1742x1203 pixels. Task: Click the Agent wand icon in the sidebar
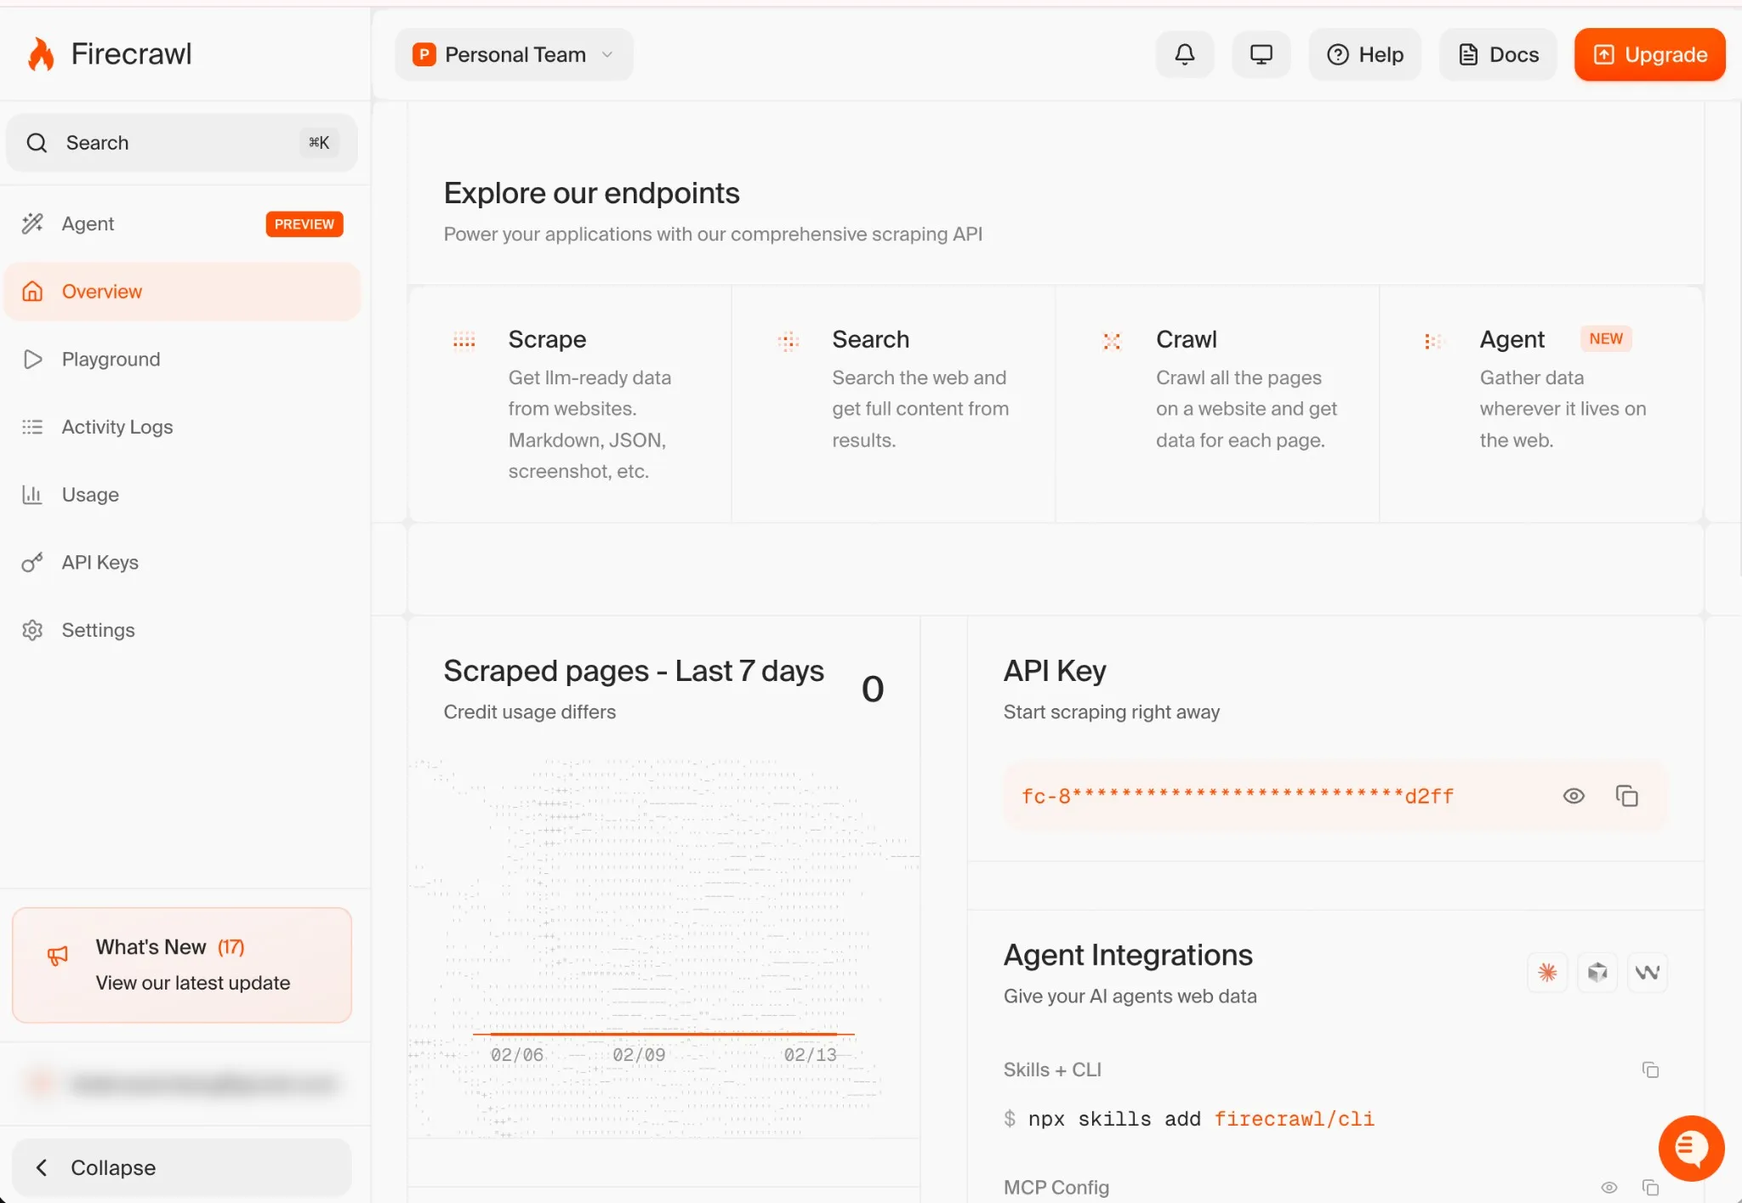(x=32, y=224)
